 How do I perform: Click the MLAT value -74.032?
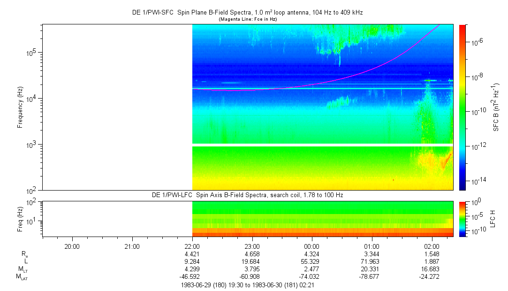(310, 277)
